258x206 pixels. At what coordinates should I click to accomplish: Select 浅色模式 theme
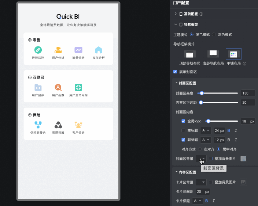coord(192,35)
